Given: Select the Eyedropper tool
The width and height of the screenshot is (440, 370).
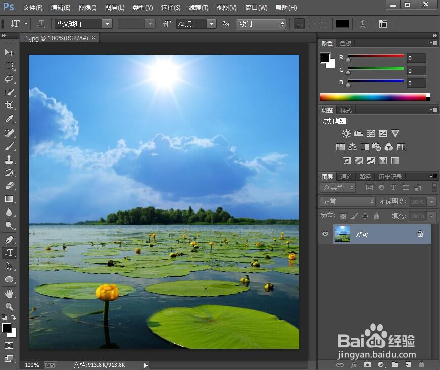Looking at the screenshot, I should (x=9, y=119).
